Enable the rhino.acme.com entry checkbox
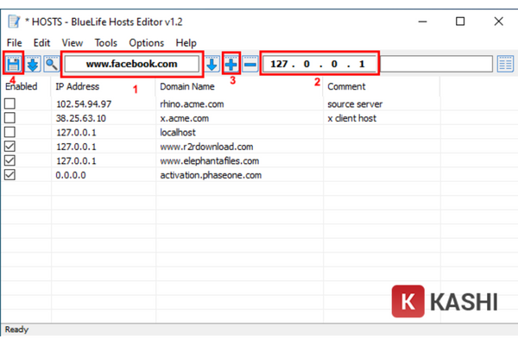Screen dimensions: 518x345 point(9,103)
